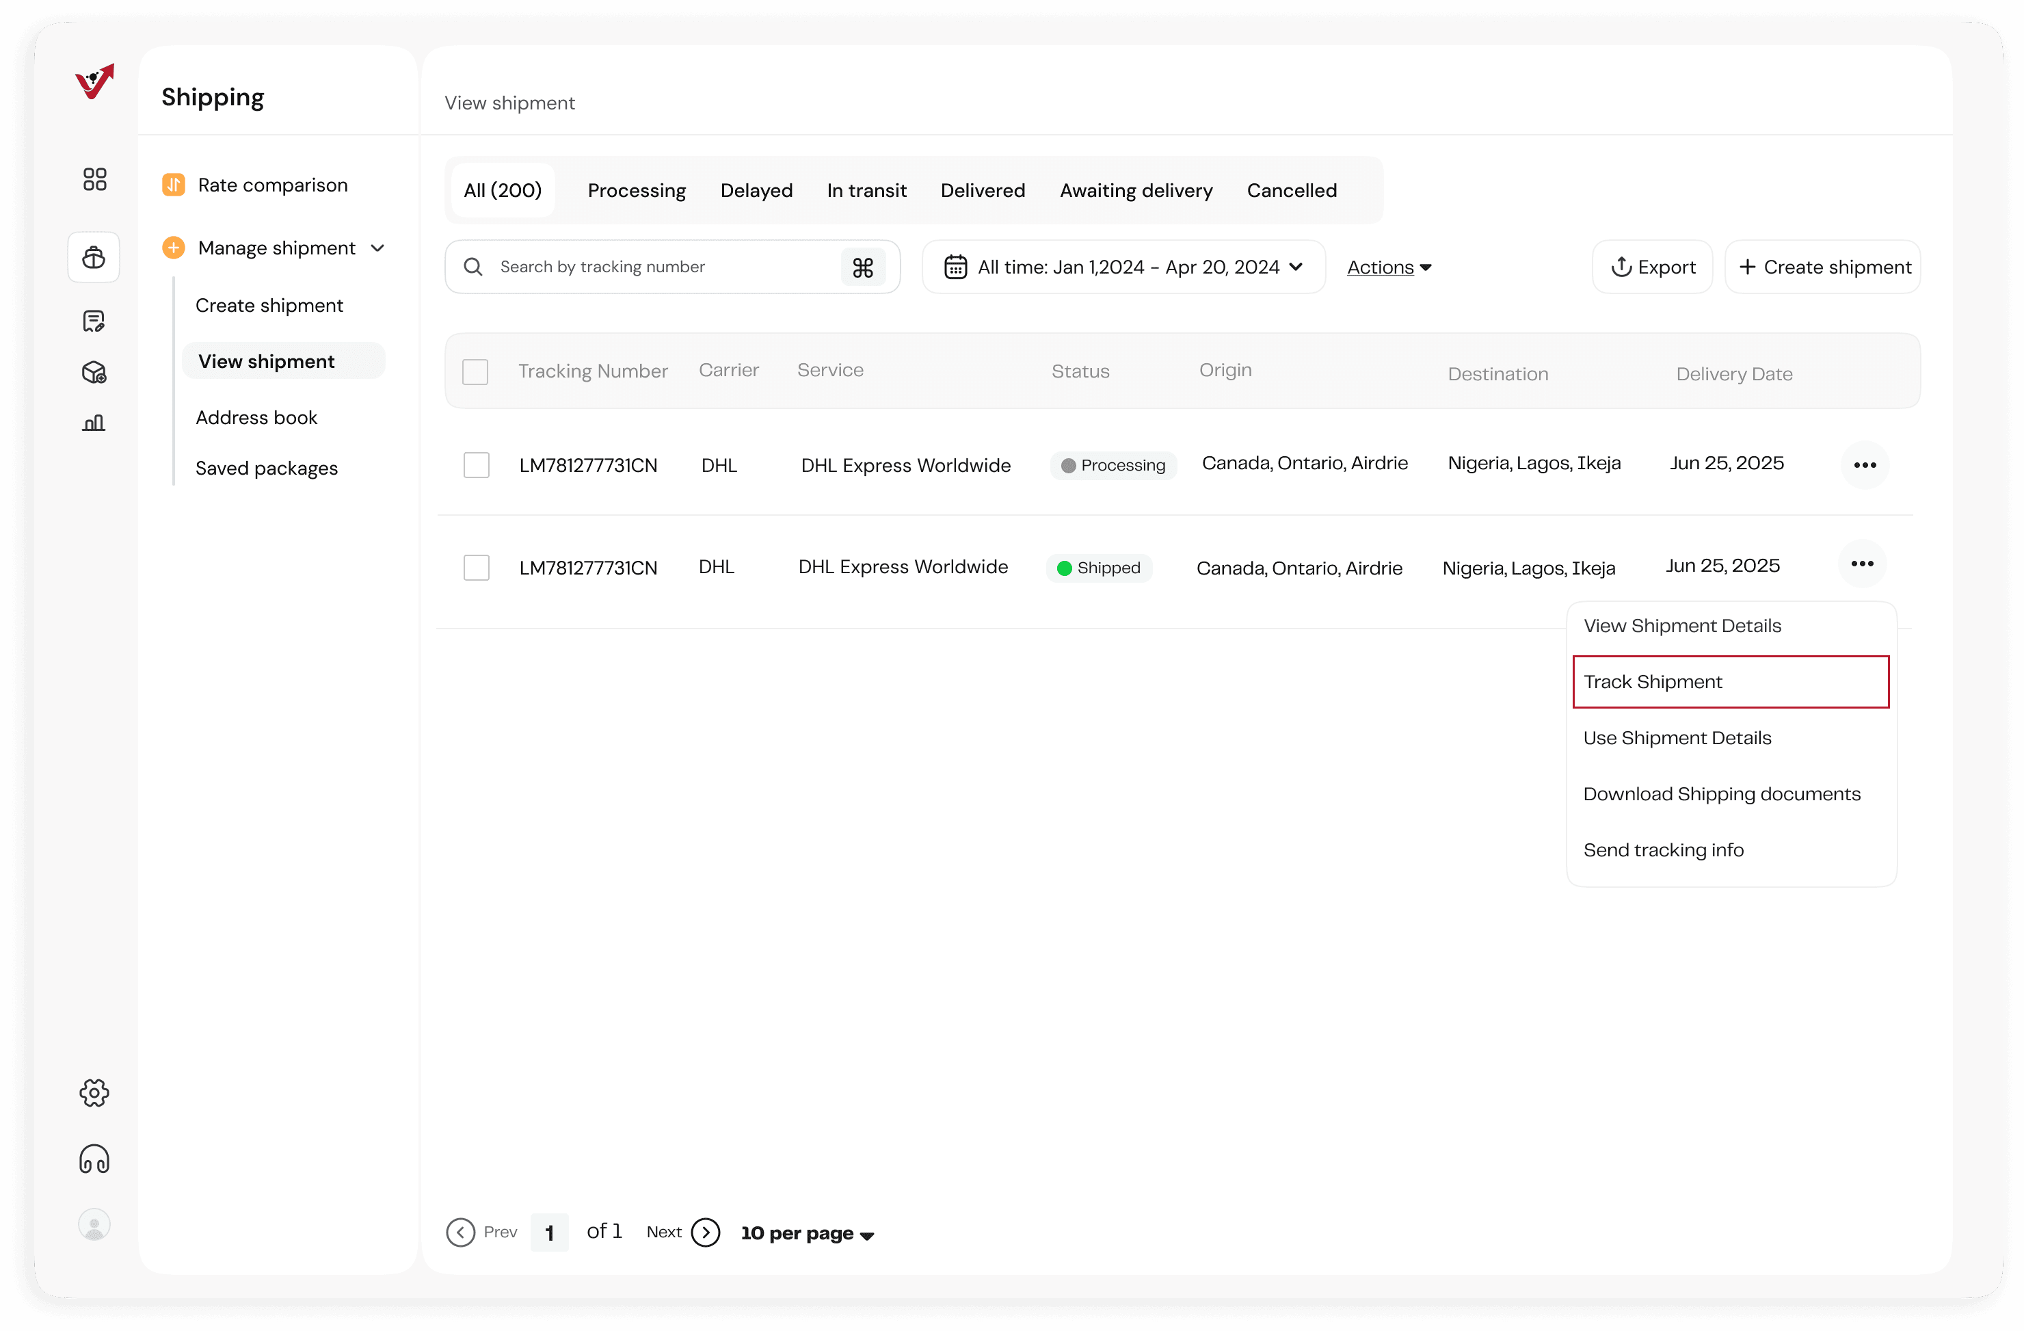The height and width of the screenshot is (1331, 2024).
Task: Open the 10 per page dropdown
Action: 807,1233
